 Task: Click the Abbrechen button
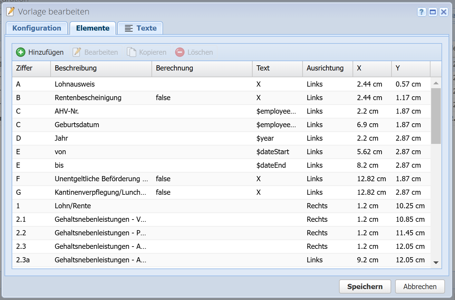click(x=420, y=286)
